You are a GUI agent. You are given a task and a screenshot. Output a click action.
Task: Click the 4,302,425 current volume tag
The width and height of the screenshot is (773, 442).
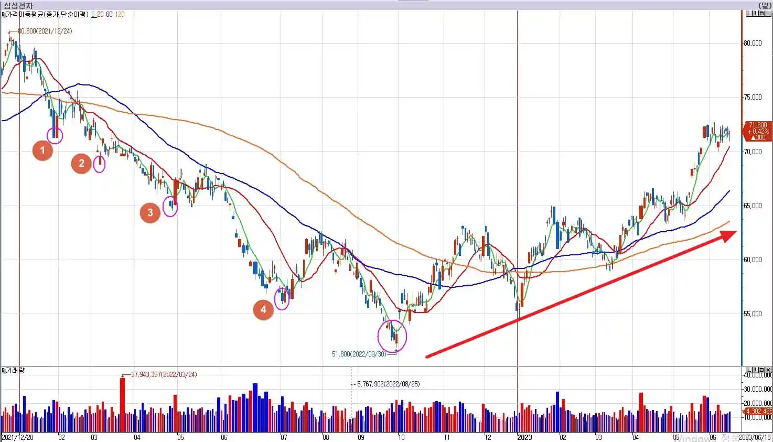(758, 412)
